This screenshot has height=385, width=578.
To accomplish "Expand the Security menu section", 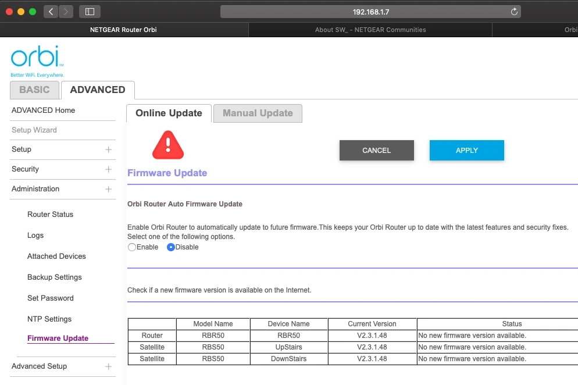I will [x=108, y=169].
